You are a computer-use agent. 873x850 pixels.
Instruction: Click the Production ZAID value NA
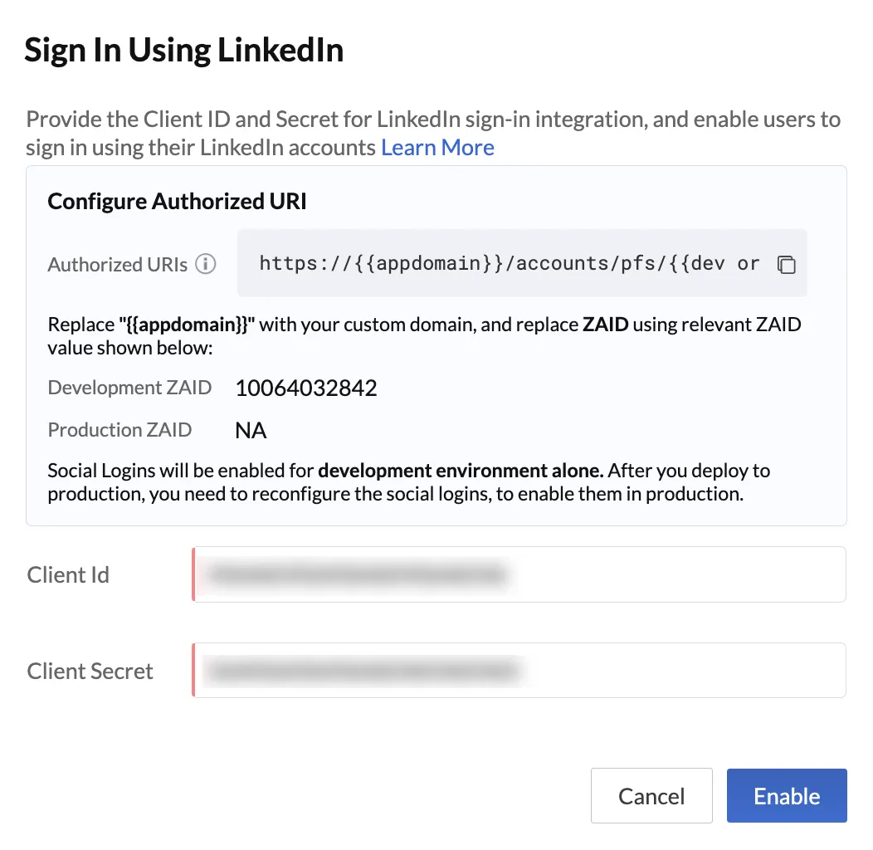[x=251, y=431]
